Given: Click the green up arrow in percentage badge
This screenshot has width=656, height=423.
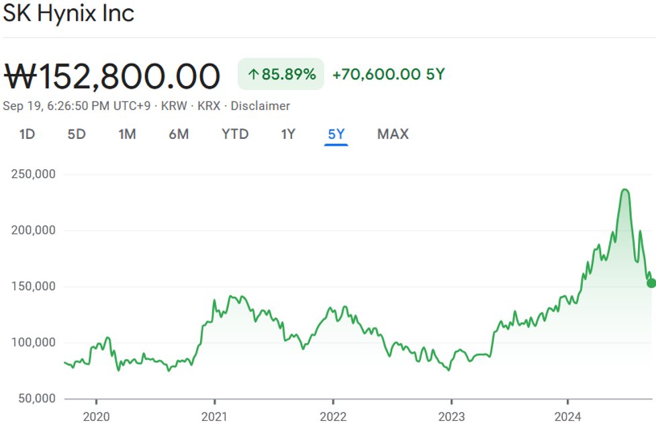Looking at the screenshot, I should coord(253,75).
